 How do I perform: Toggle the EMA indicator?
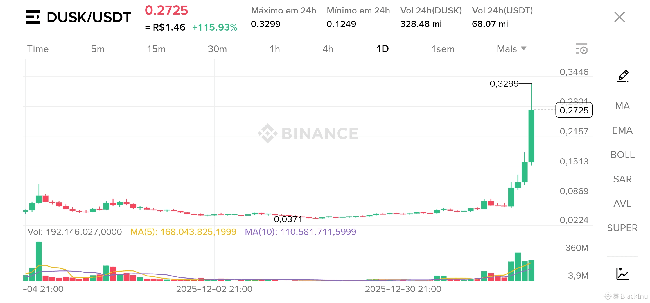pos(622,130)
